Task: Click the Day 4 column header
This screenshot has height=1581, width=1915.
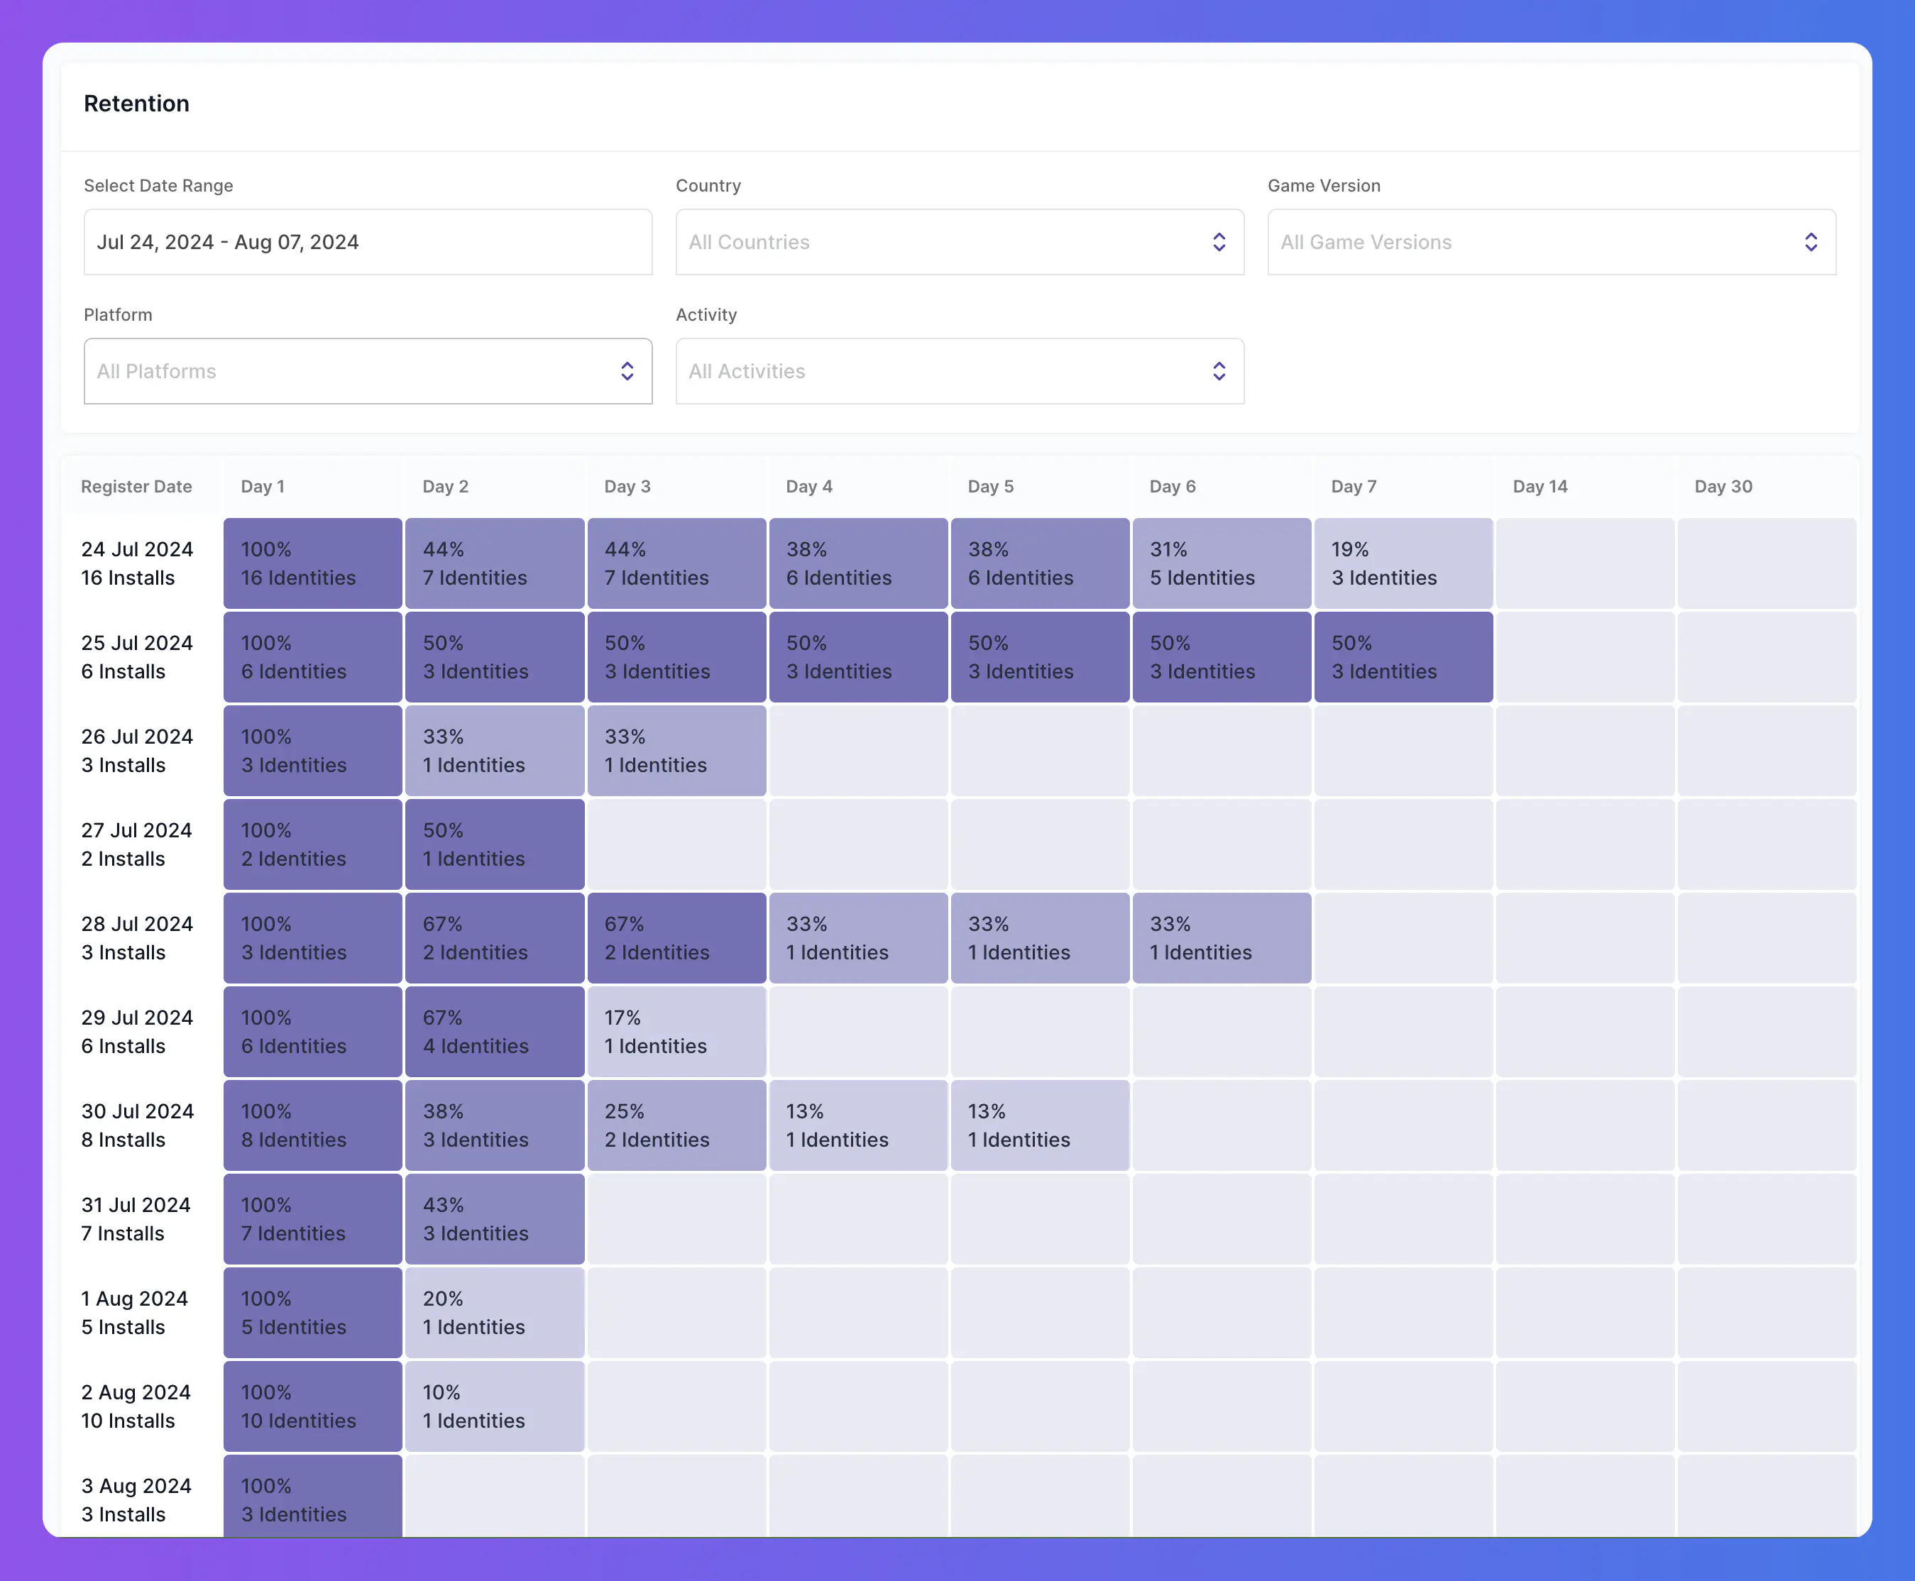Action: coord(809,486)
